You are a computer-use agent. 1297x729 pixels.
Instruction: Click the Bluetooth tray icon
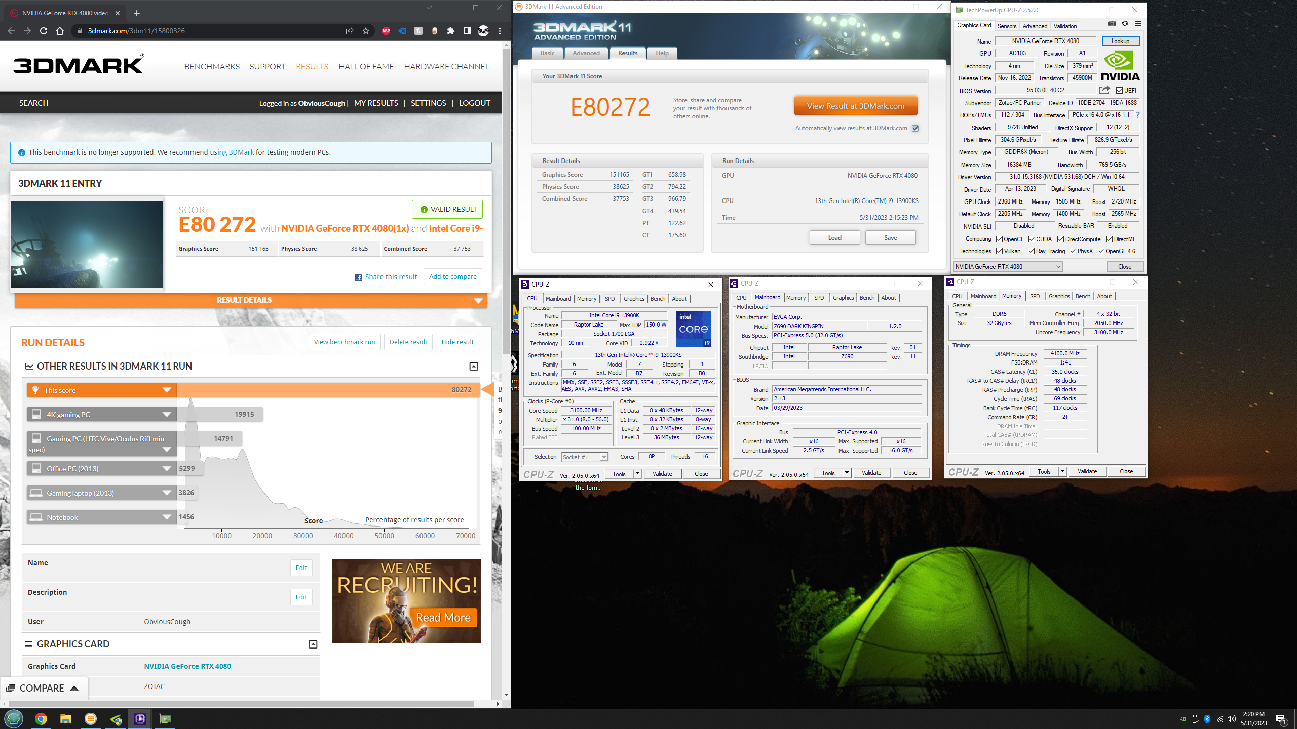[1207, 719]
